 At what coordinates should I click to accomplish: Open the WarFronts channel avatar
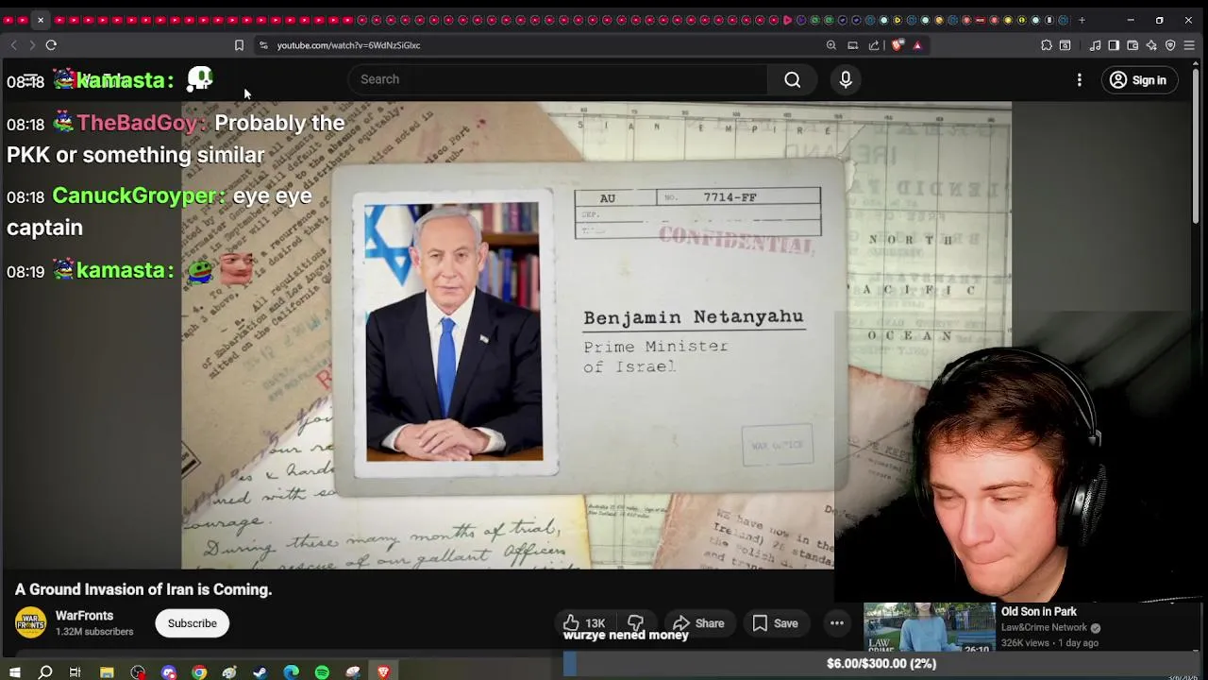(x=30, y=622)
